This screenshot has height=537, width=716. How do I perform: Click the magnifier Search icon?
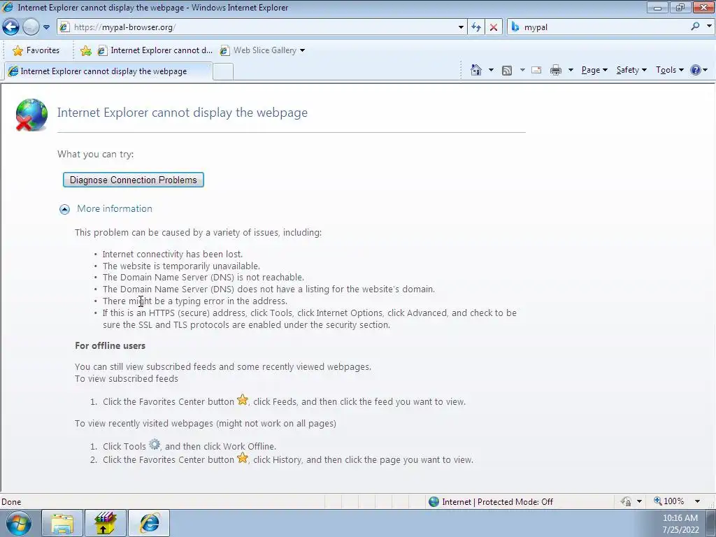pyautogui.click(x=695, y=27)
